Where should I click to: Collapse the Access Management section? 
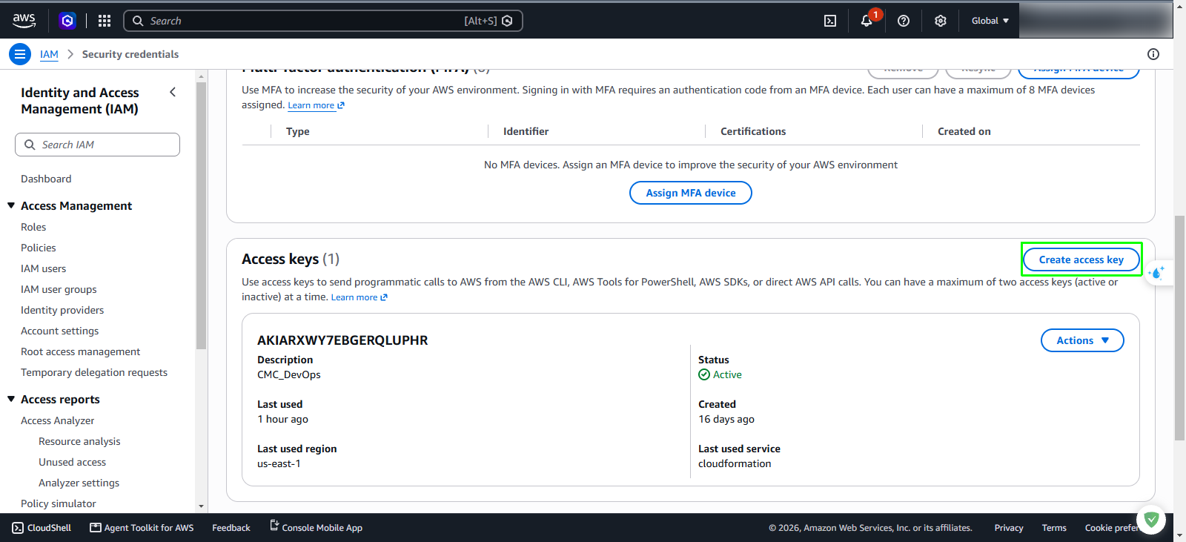pyautogui.click(x=11, y=205)
